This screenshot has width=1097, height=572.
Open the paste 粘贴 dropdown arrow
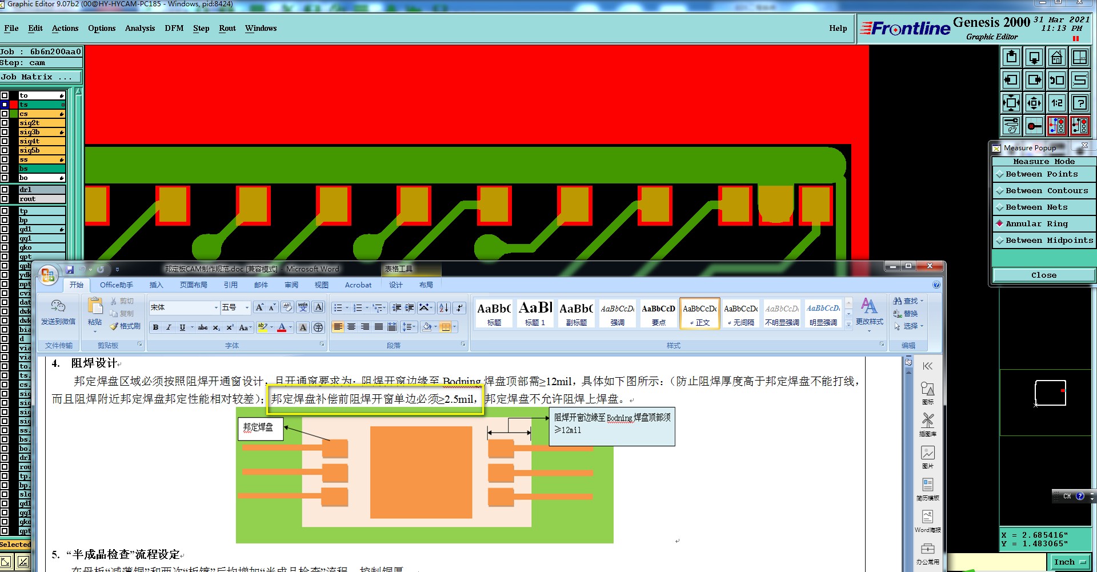coord(95,330)
